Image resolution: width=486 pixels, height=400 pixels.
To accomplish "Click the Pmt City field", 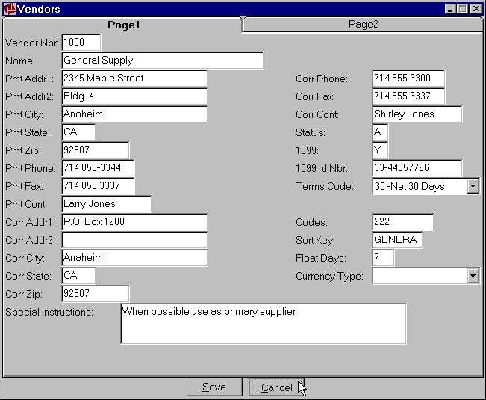I will [x=134, y=114].
